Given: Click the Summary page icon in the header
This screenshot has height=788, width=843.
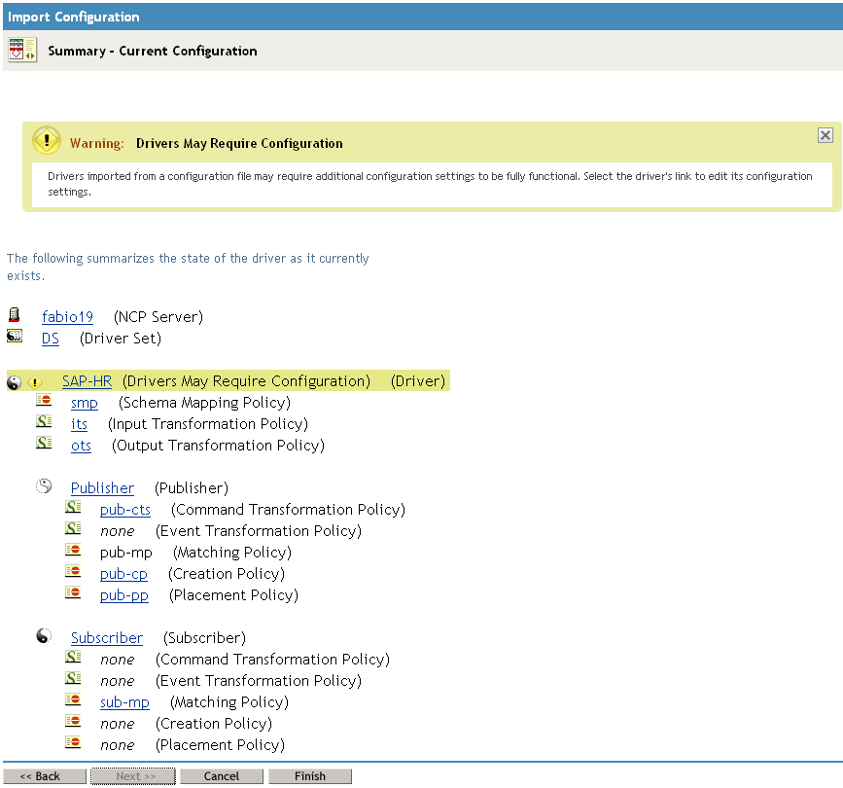Looking at the screenshot, I should pos(22,51).
